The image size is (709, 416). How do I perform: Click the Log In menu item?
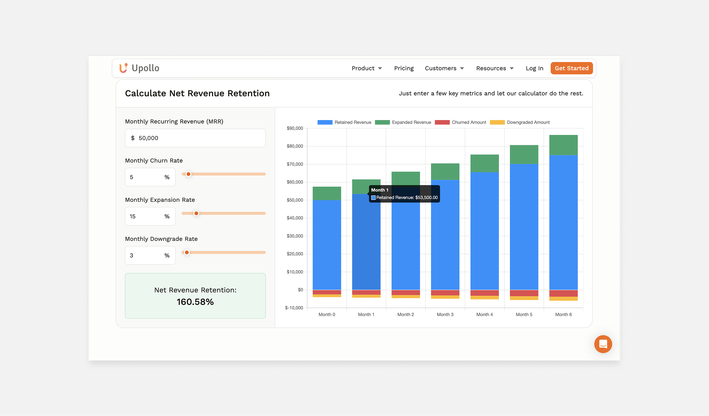(x=534, y=68)
